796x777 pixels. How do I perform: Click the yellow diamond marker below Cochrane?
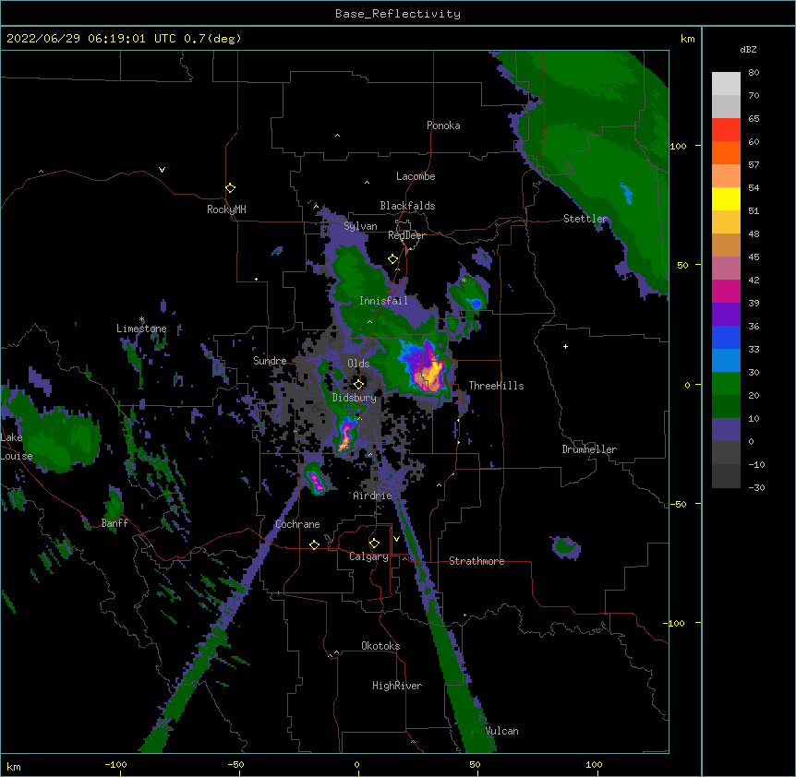pos(314,544)
